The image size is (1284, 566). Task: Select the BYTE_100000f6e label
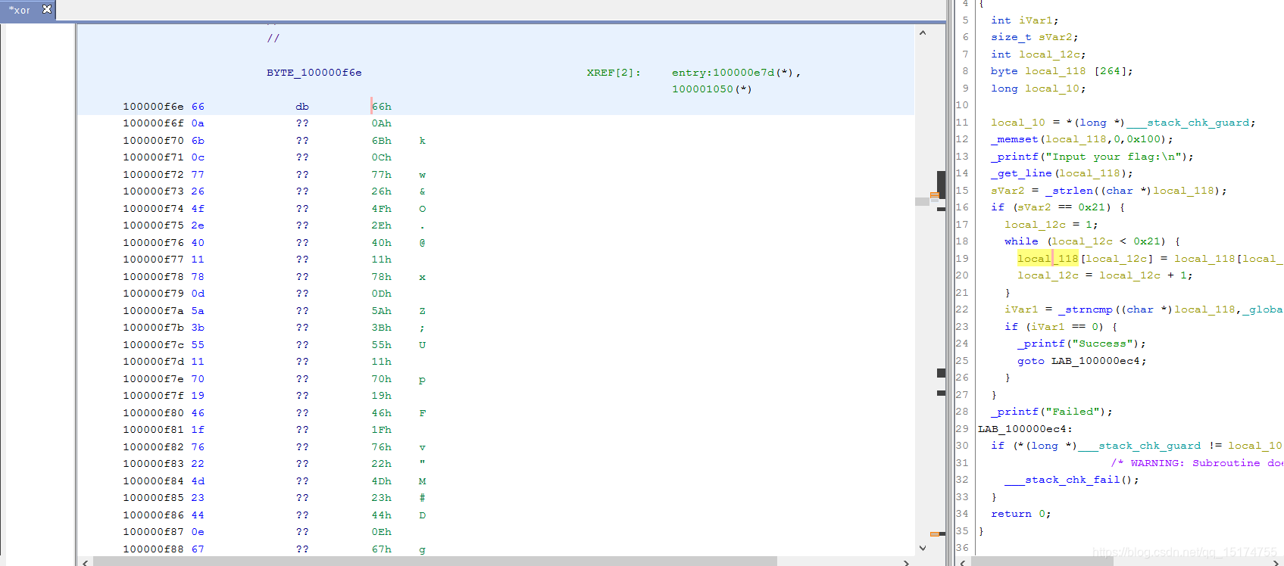click(x=314, y=73)
